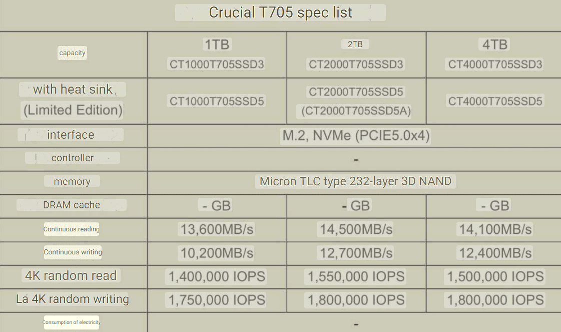Select the Micron TLC 232-layer NAND cell

coord(356,181)
